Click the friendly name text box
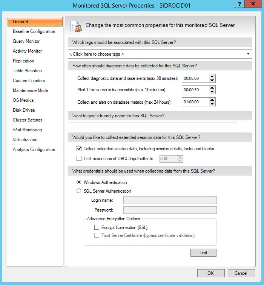This screenshot has height=285, width=264. [x=152, y=126]
